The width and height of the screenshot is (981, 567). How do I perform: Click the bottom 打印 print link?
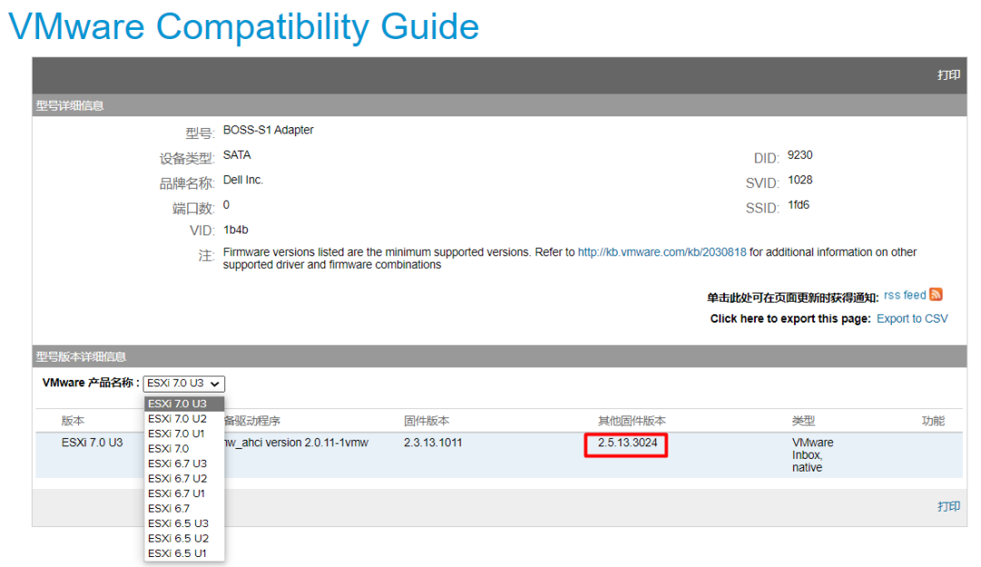pos(948,506)
